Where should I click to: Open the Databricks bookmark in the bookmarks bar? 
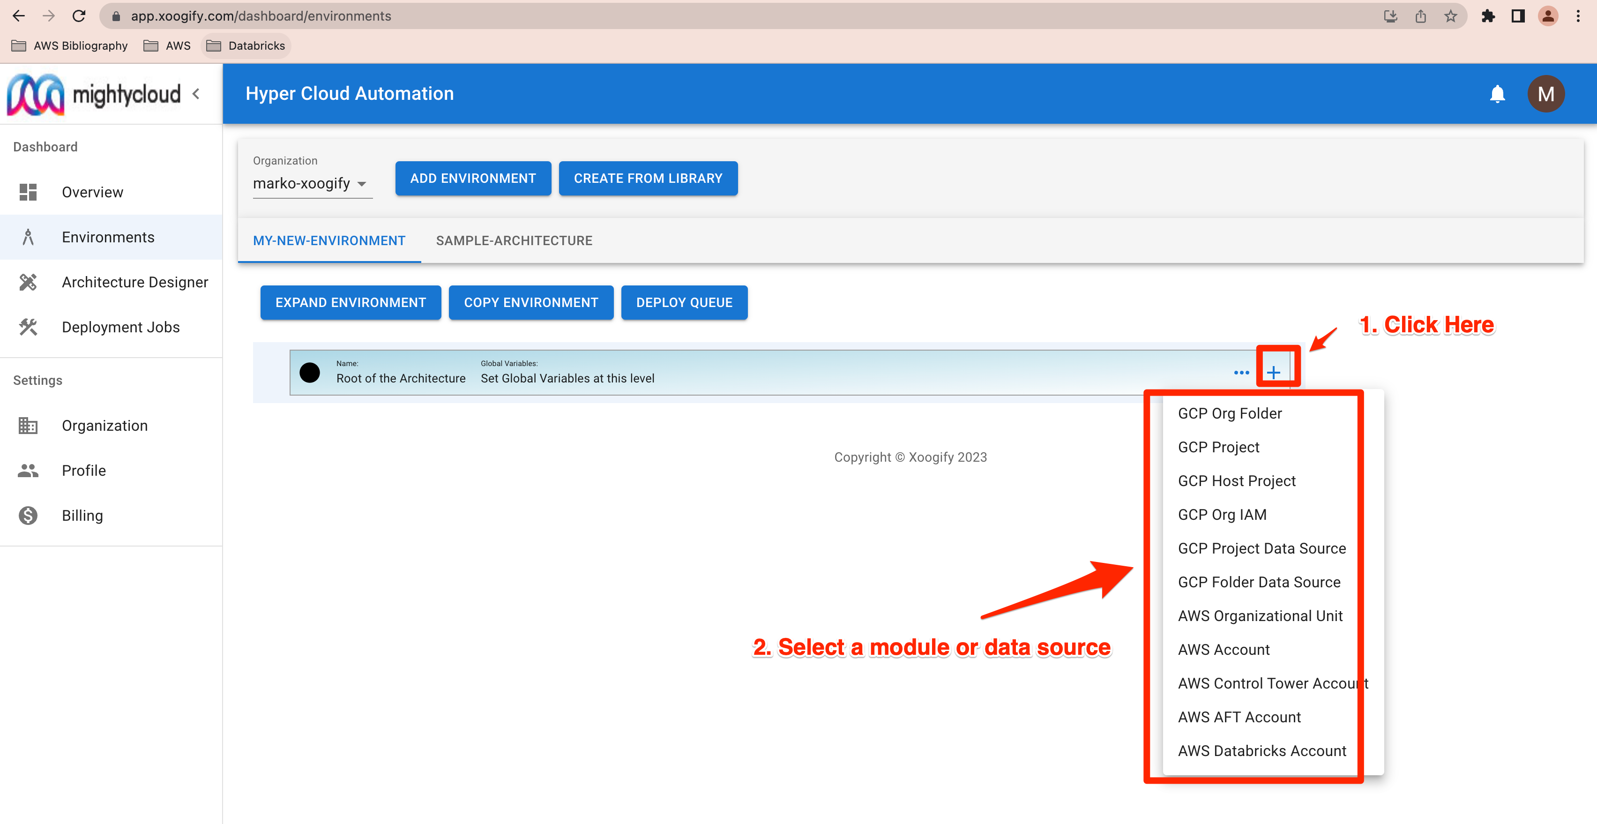(x=246, y=45)
